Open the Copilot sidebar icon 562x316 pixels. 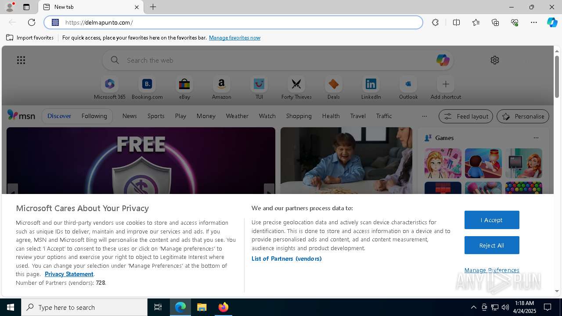coord(552,22)
